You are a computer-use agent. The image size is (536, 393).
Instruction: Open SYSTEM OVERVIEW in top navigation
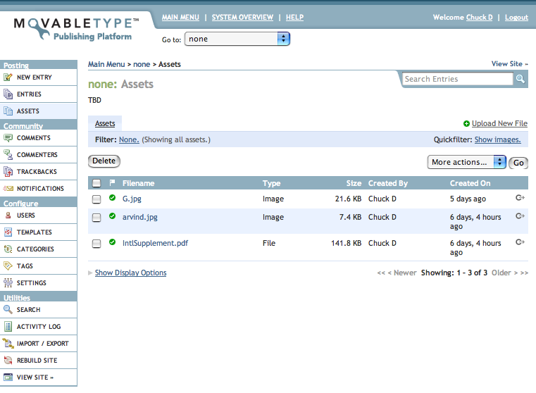[242, 18]
